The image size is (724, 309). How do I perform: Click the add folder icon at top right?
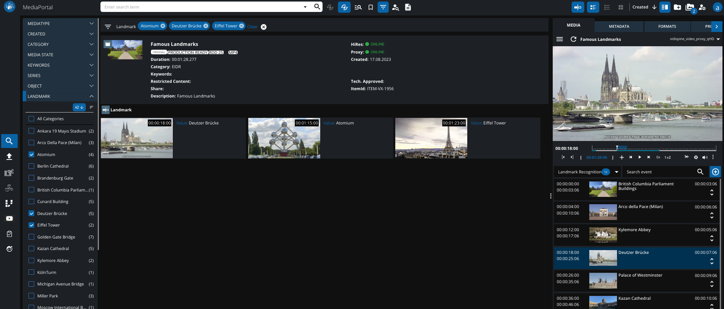(x=677, y=7)
